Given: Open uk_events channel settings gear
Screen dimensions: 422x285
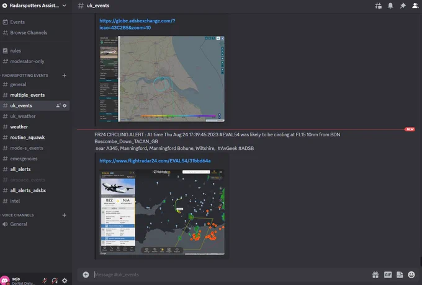Looking at the screenshot, I should click(65, 105).
